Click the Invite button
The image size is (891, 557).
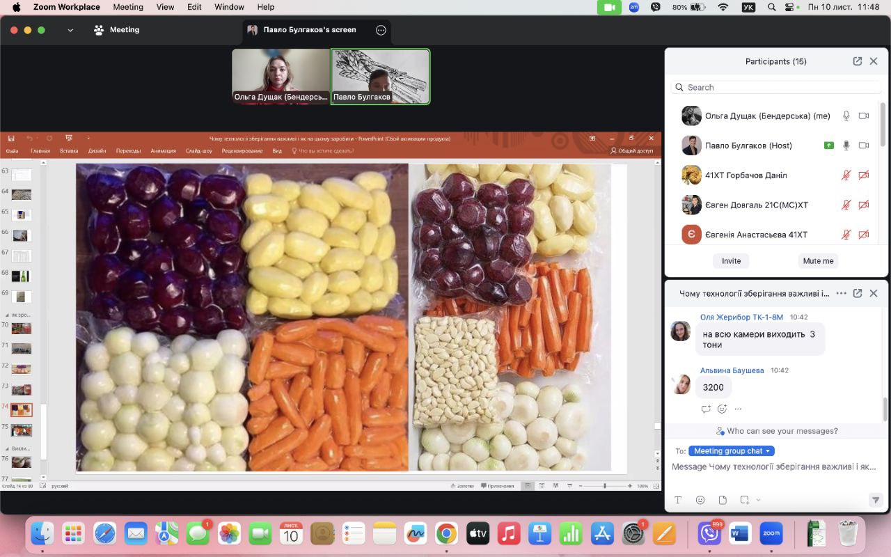pos(731,261)
